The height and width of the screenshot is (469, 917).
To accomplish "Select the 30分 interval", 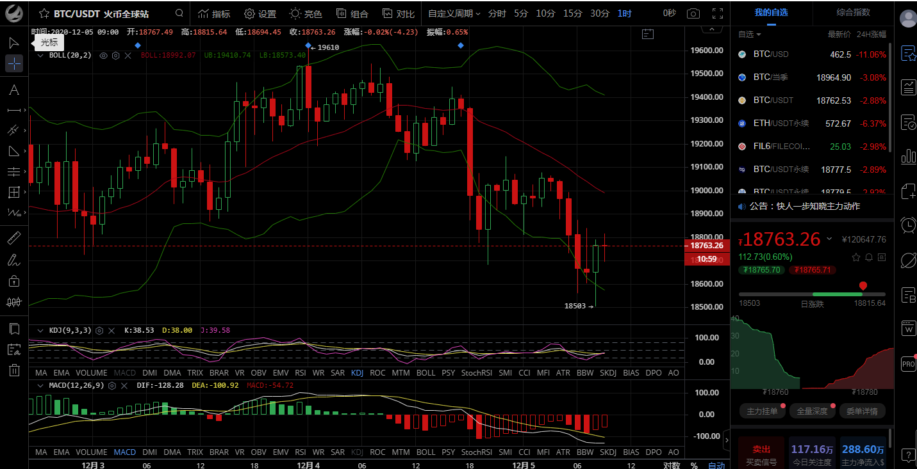I will tap(600, 13).
